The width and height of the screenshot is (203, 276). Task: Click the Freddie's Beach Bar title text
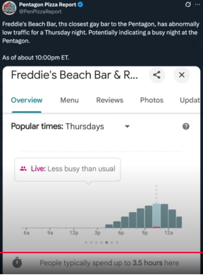click(74, 75)
